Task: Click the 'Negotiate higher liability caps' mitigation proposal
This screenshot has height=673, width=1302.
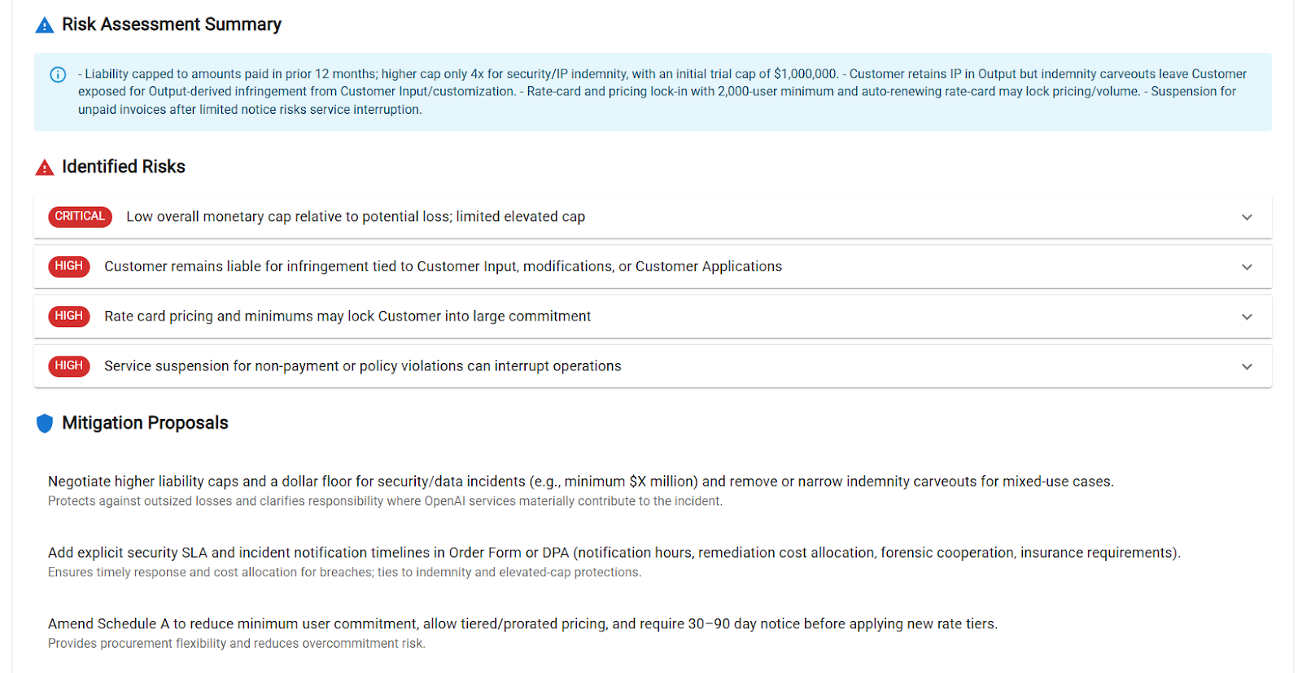Action: pyautogui.click(x=580, y=482)
